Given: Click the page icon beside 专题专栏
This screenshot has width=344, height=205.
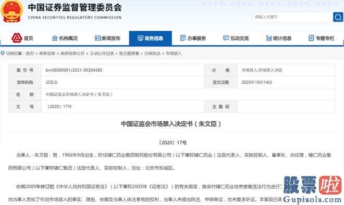Looking at the screenshot, I should [311, 38].
